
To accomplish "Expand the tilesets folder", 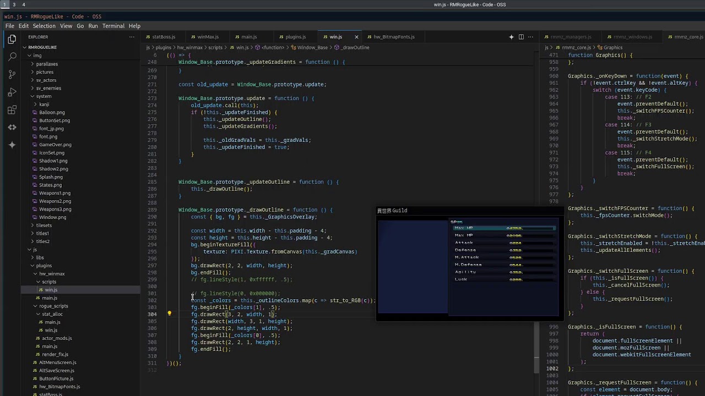I will coord(44,226).
